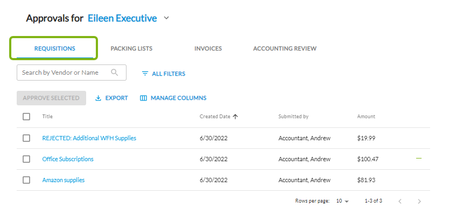Open Rows per page dropdown

[x=342, y=201]
